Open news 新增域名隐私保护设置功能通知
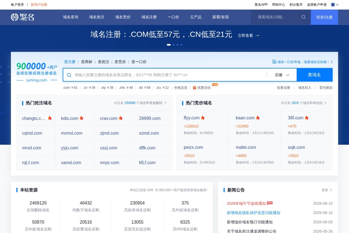The image size is (349, 233). click(x=254, y=213)
